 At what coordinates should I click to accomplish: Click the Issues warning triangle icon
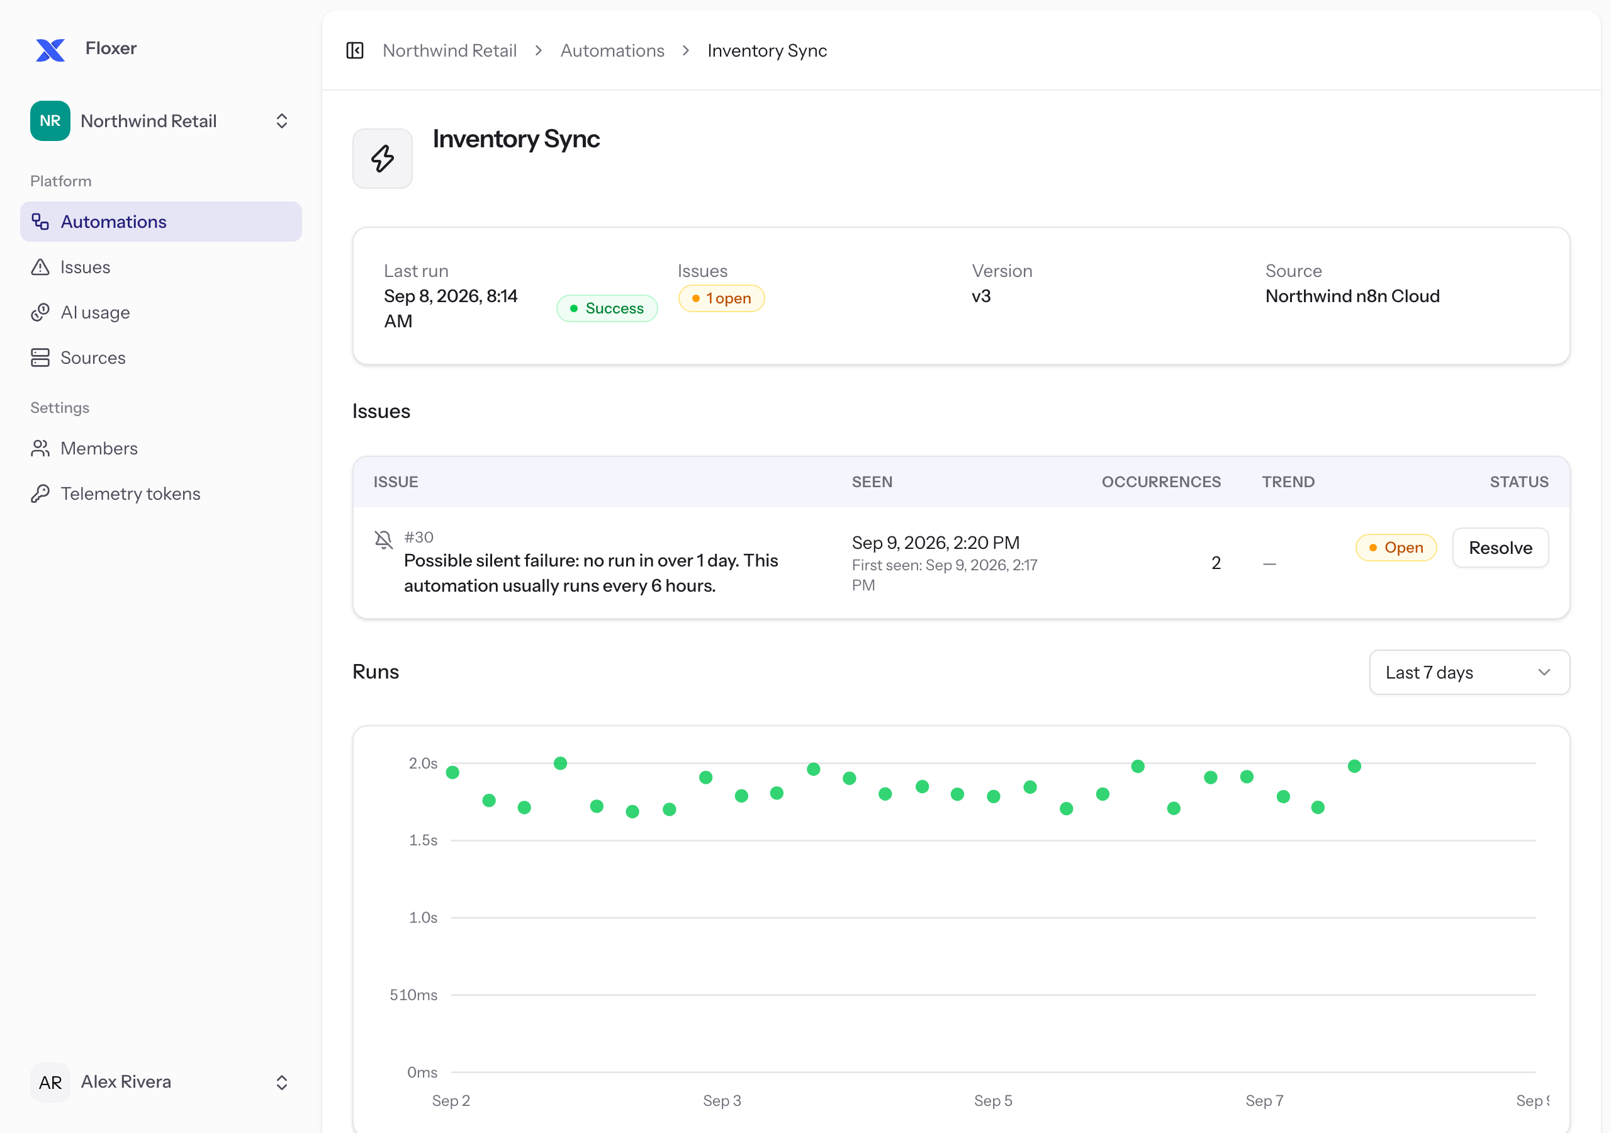(x=41, y=268)
